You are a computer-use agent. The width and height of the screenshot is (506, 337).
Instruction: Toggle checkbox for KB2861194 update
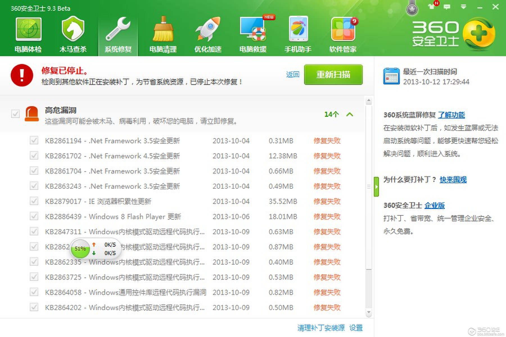pos(34,140)
